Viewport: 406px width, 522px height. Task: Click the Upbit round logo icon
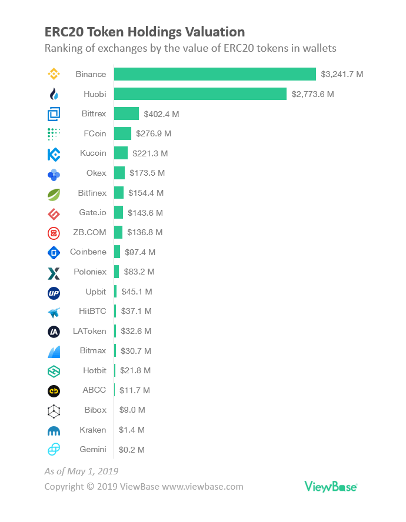pos(54,292)
